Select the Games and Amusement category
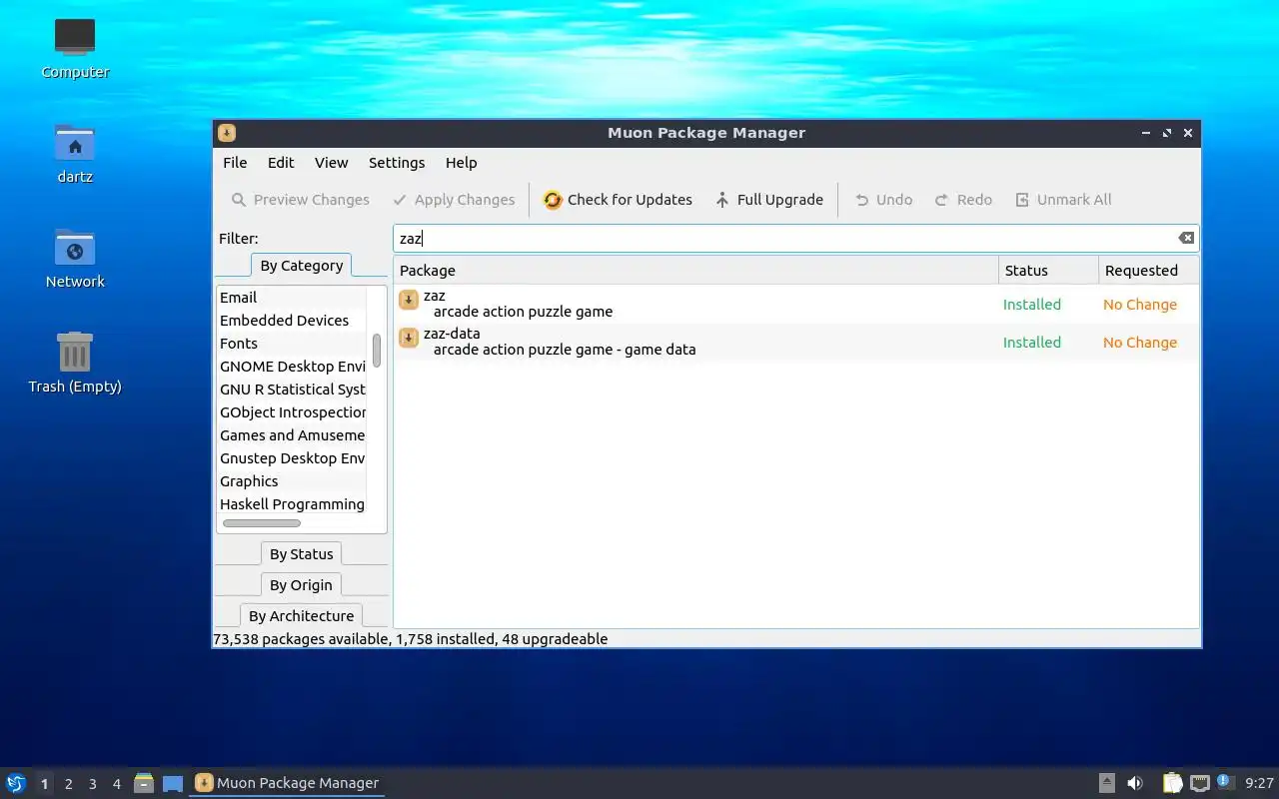The width and height of the screenshot is (1279, 799). (292, 435)
